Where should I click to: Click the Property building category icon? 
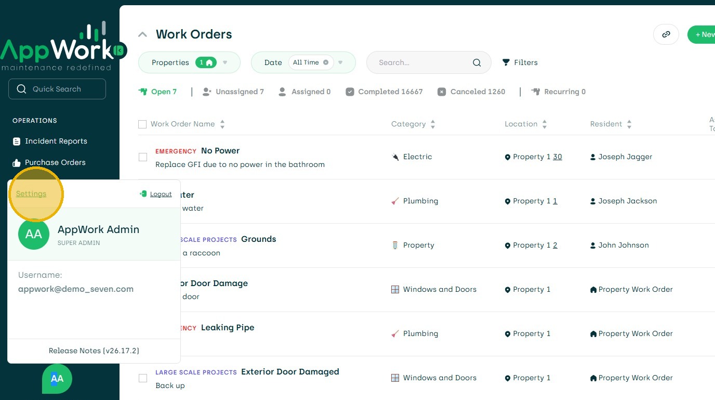(x=395, y=246)
